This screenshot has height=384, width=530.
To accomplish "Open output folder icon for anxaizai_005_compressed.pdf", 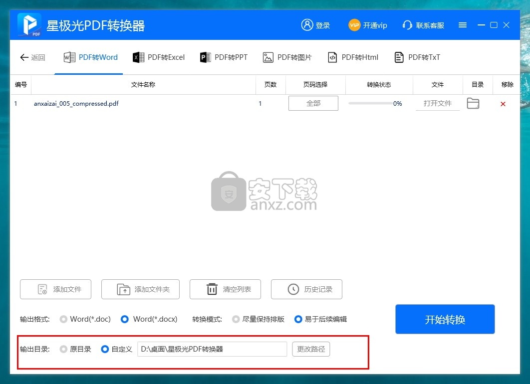I will pos(473,103).
